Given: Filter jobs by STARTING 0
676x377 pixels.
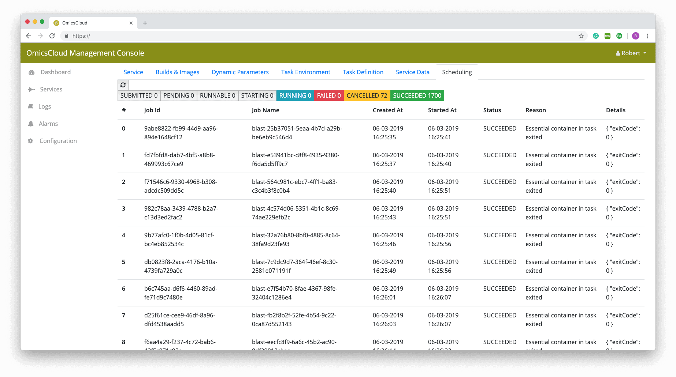Looking at the screenshot, I should click(257, 96).
